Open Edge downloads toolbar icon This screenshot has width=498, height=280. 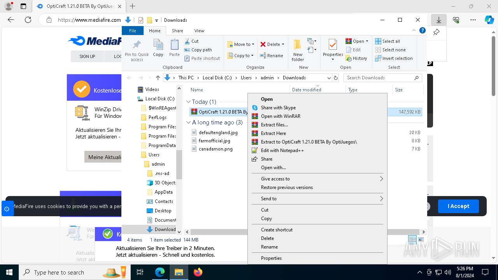pyautogui.click(x=438, y=20)
